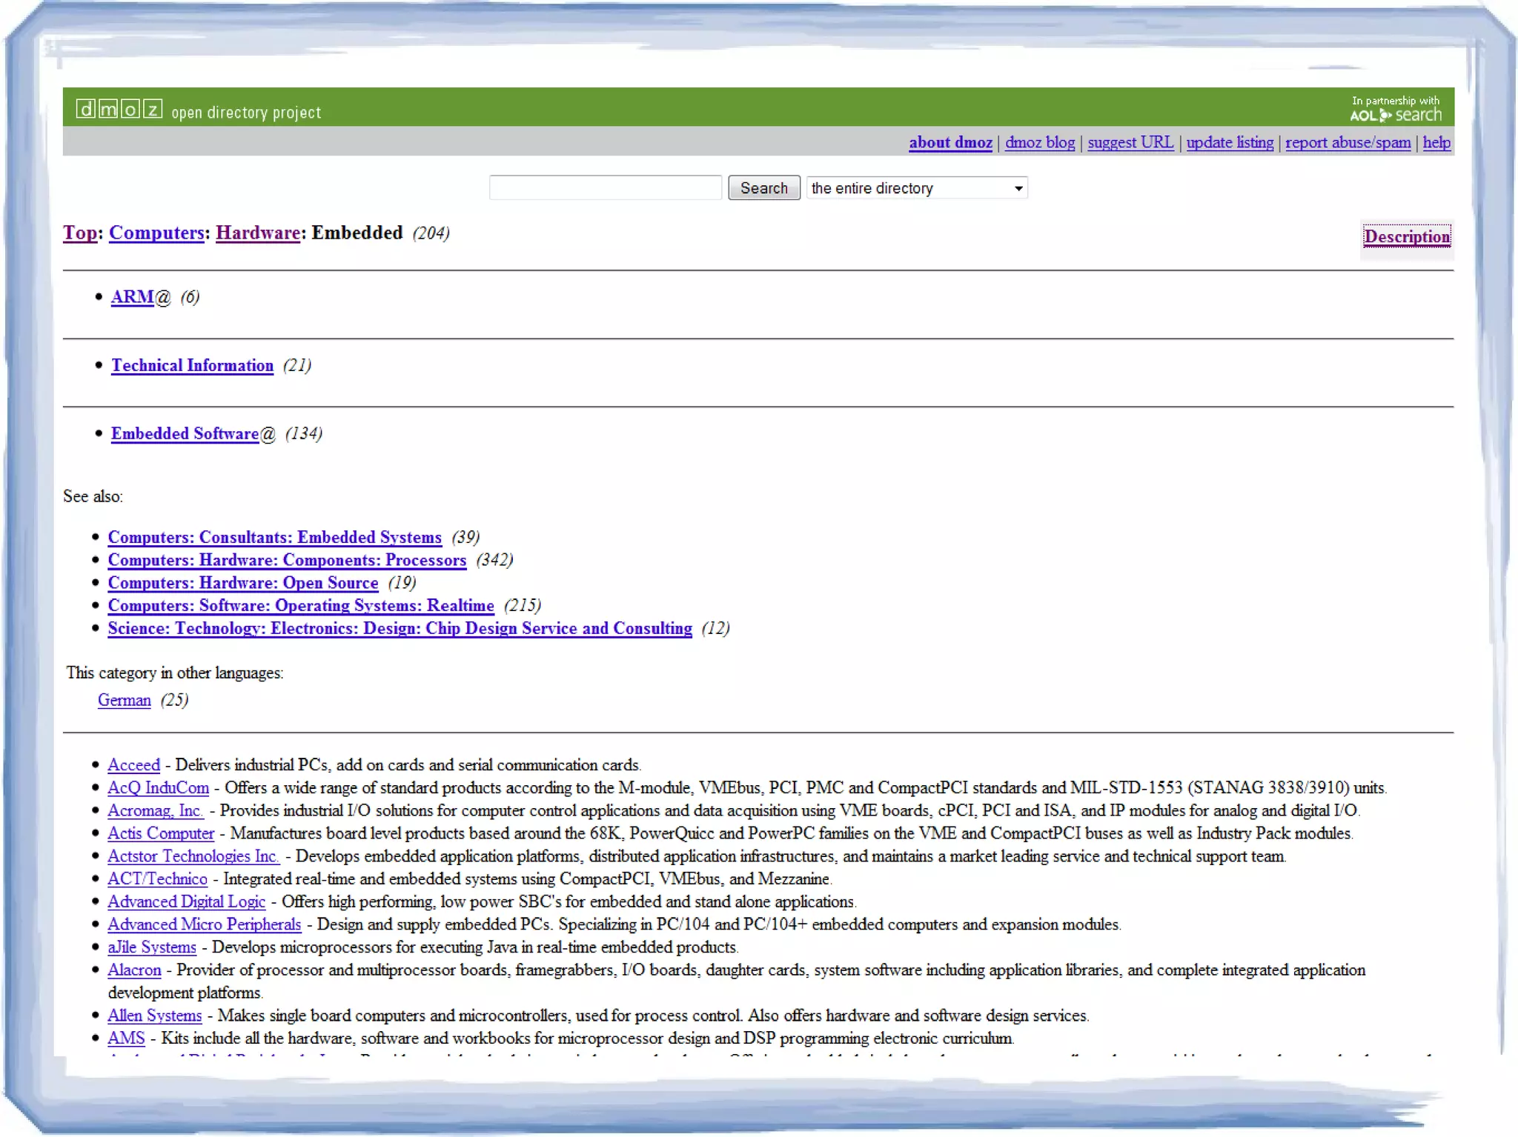Open the Acceed listing
The width and height of the screenshot is (1518, 1137).
[133, 764]
